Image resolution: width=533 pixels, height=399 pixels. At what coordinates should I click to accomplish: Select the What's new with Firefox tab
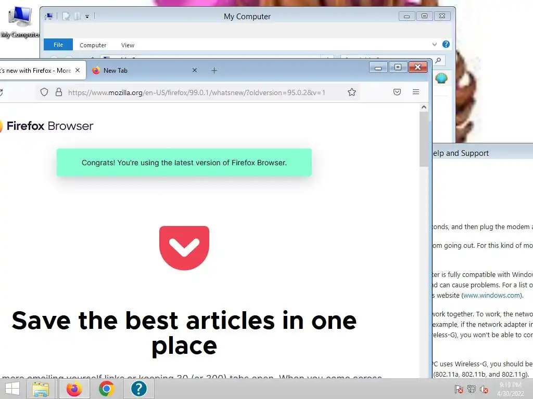42,70
